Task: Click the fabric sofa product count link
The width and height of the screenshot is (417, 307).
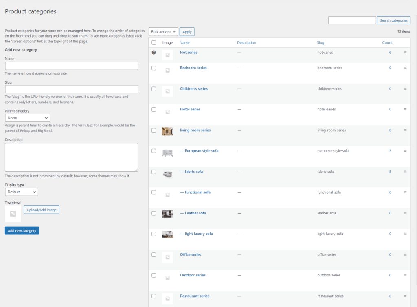Action: [x=390, y=172]
